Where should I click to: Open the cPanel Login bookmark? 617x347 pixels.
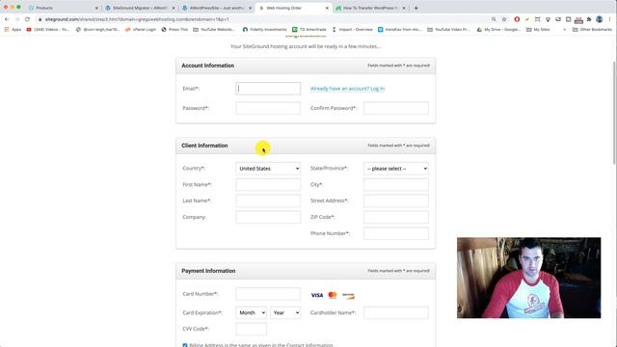(x=141, y=30)
